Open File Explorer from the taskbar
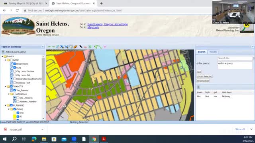The image size is (255, 143). coord(44,139)
